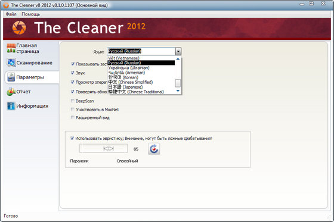Viewport: 334px width, 222px height.
Task: Choose Русский (Russian) highlighted list entry
Action: pos(141,63)
